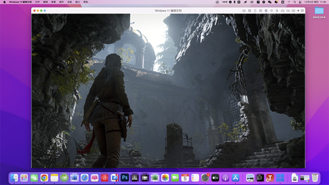Collapse the toolbar icons with the black arrow
Screen dimensions: 329x185
298,11
